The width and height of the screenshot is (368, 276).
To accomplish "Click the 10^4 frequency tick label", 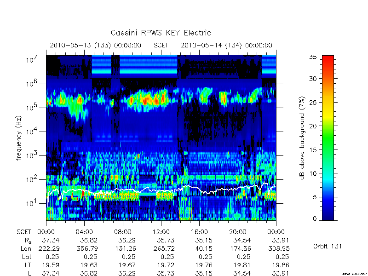I will click(x=32, y=132).
